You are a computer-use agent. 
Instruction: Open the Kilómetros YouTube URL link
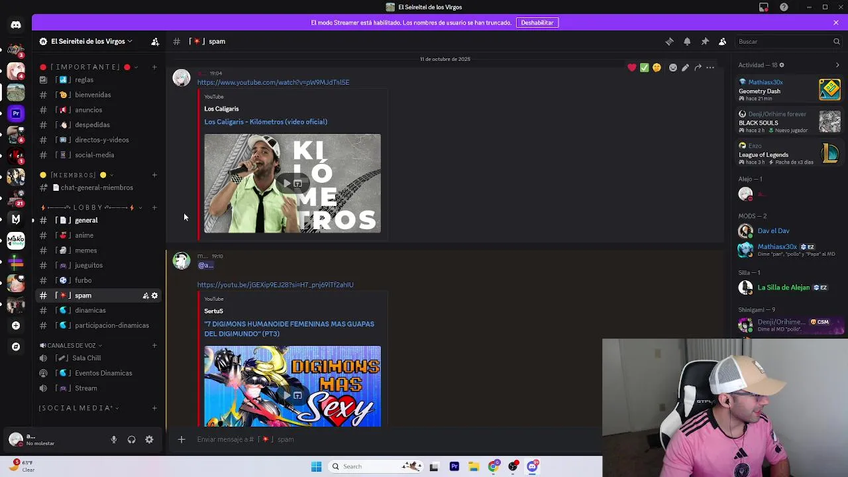273,82
